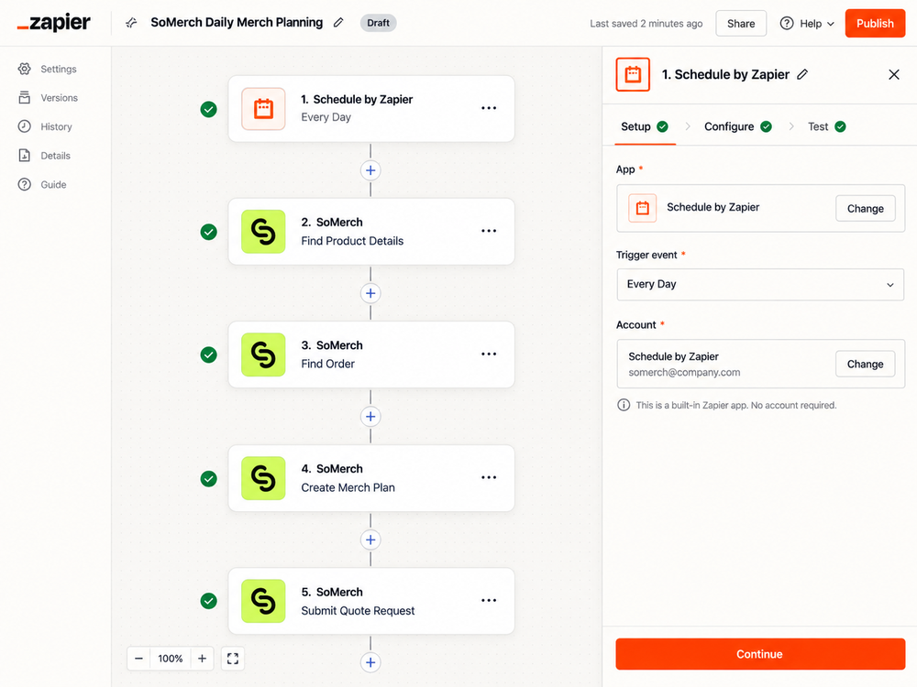Click the Zapier logo
This screenshot has width=917, height=687.
click(54, 23)
